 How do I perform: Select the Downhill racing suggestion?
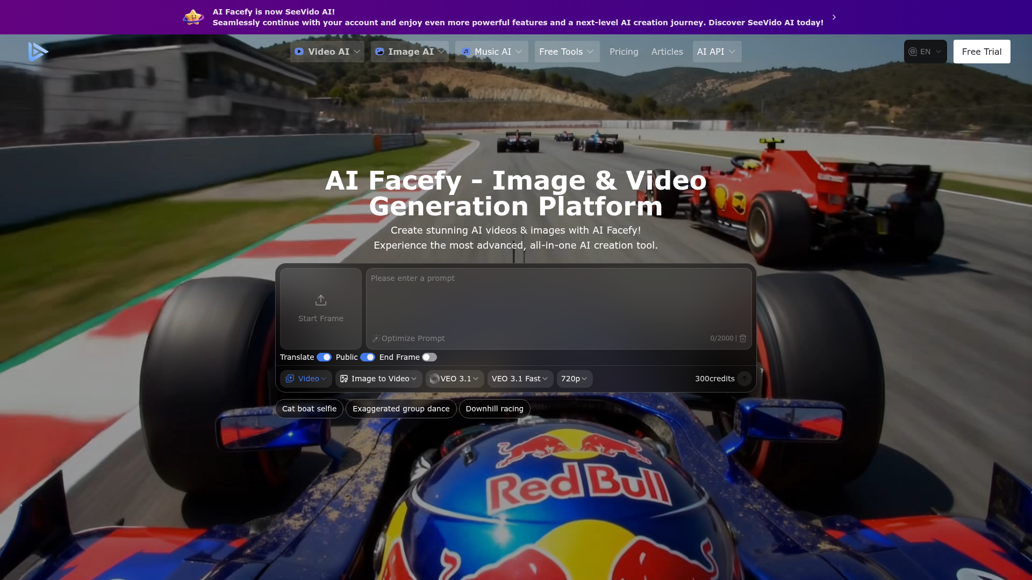(494, 409)
